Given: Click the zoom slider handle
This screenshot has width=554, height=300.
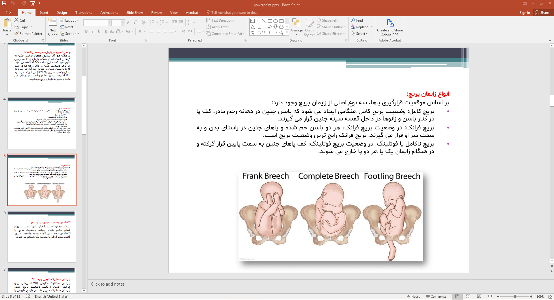Looking at the screenshot, I should point(515,297).
